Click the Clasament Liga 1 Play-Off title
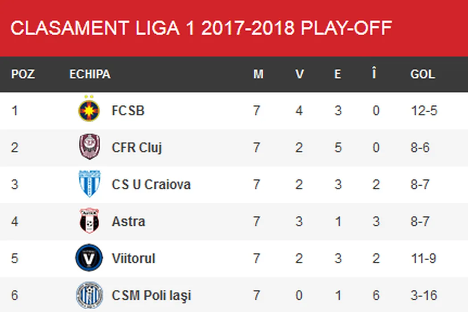Viewport: 468px width, 312px height. pos(201,28)
